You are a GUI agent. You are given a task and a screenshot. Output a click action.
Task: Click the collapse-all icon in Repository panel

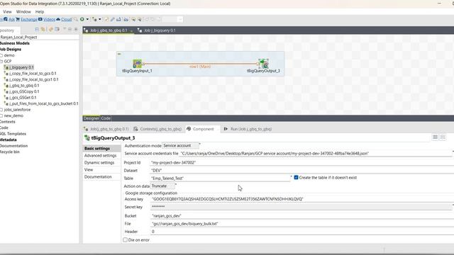click(37, 29)
